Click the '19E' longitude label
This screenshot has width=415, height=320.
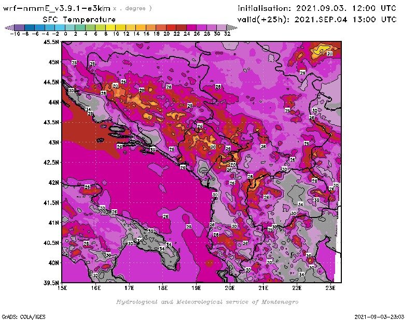coord(197,288)
